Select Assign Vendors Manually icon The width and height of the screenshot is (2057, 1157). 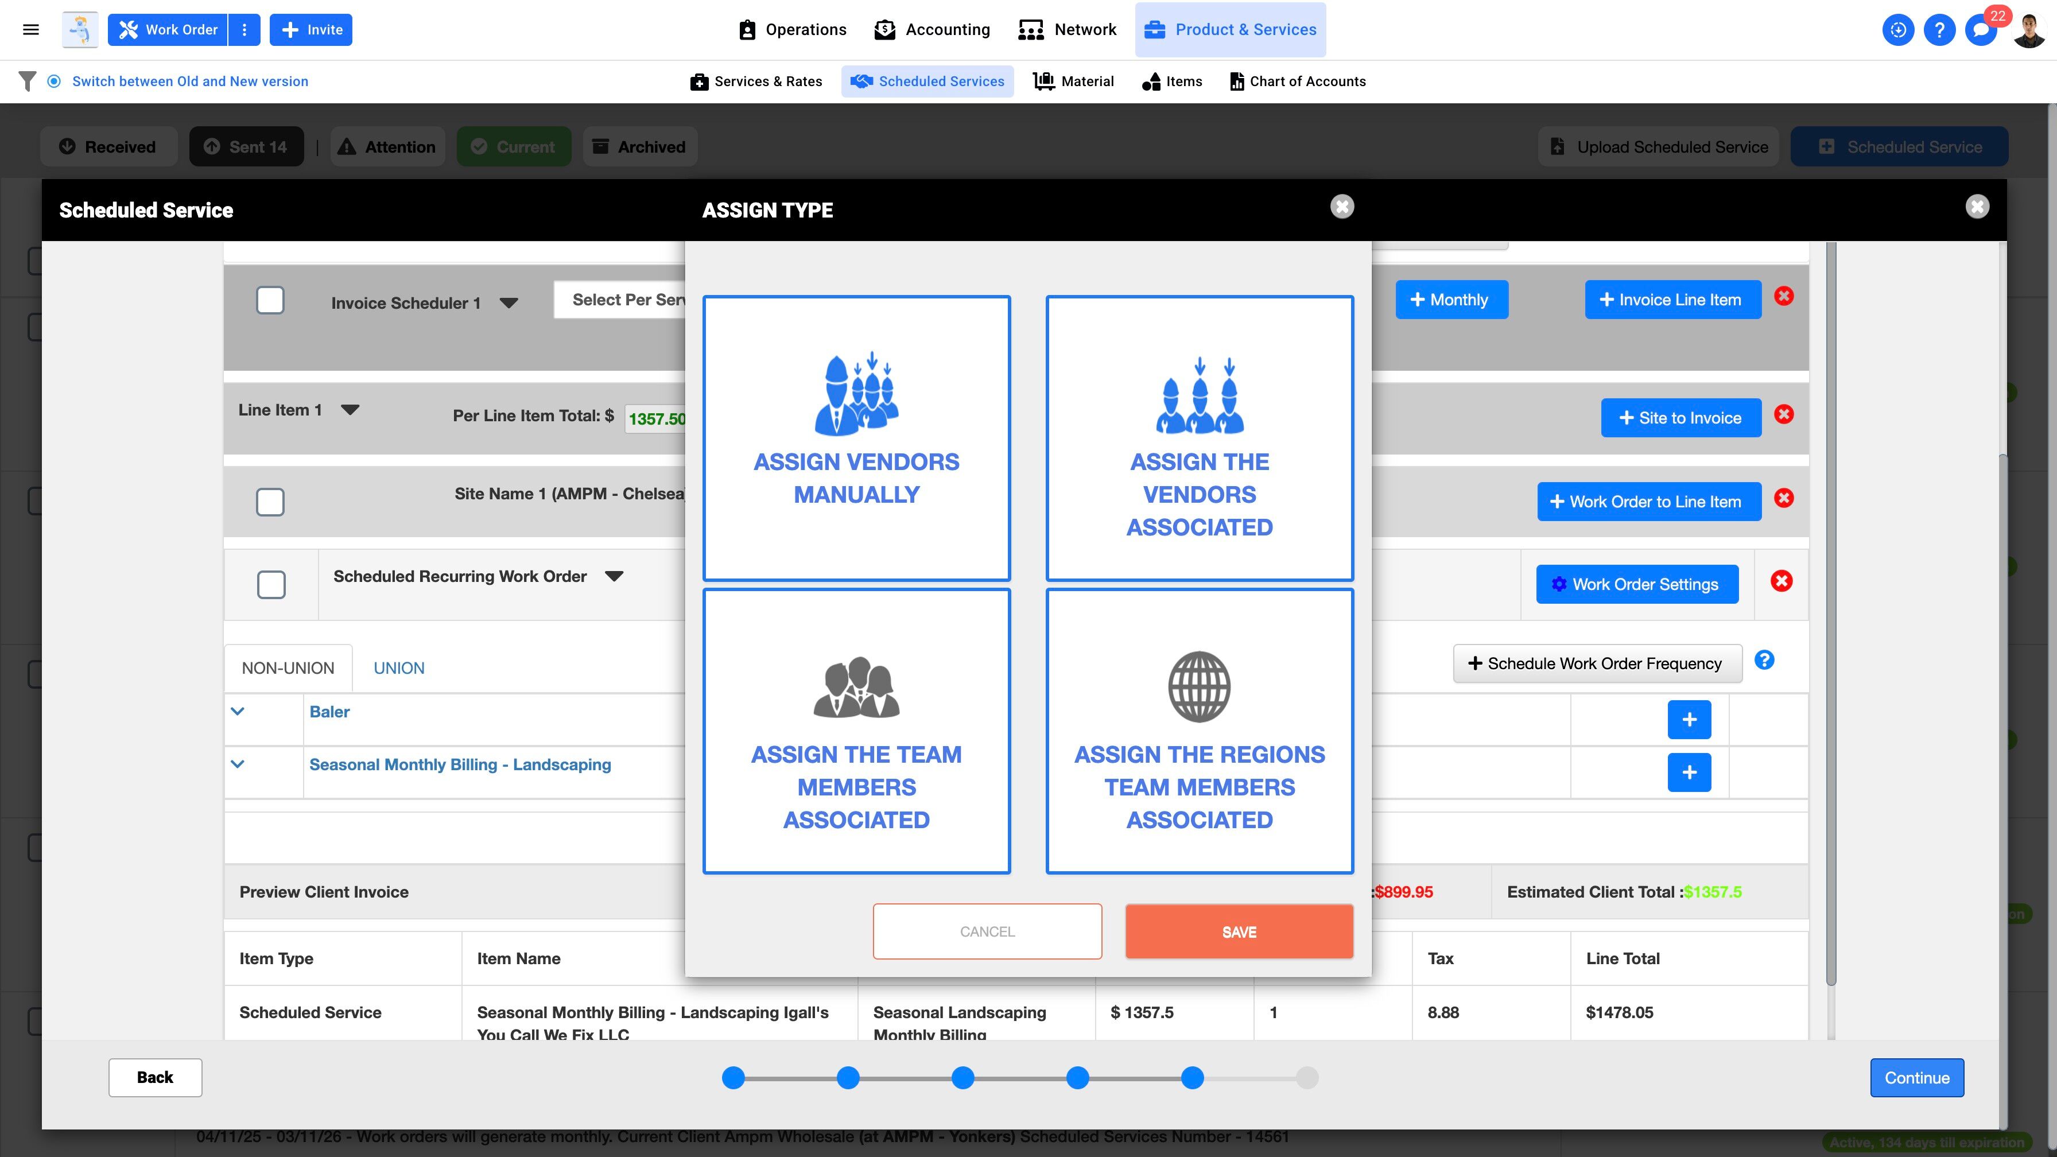[856, 394]
